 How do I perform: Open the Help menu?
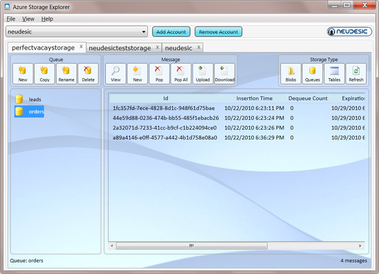[47, 19]
